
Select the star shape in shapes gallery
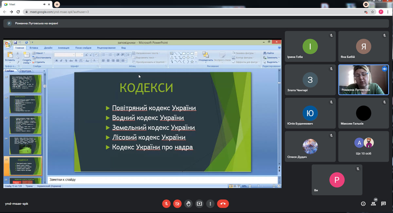point(192,62)
